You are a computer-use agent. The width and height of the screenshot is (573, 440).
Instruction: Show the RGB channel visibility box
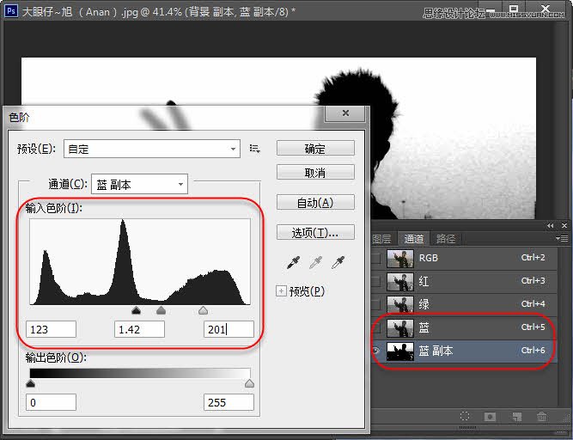[x=377, y=258]
